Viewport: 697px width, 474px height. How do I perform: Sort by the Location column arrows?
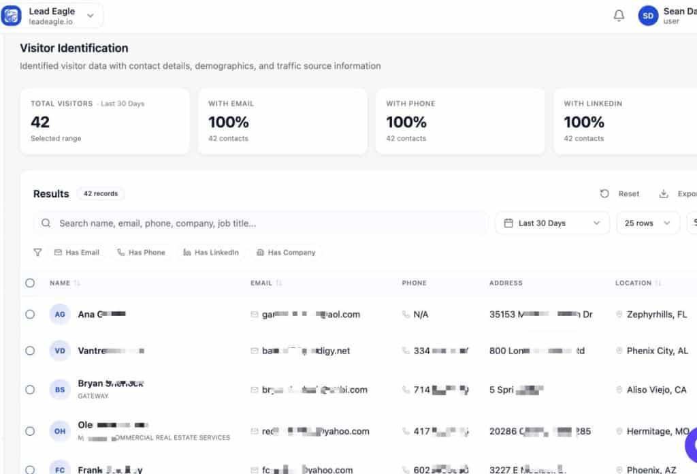[658, 283]
